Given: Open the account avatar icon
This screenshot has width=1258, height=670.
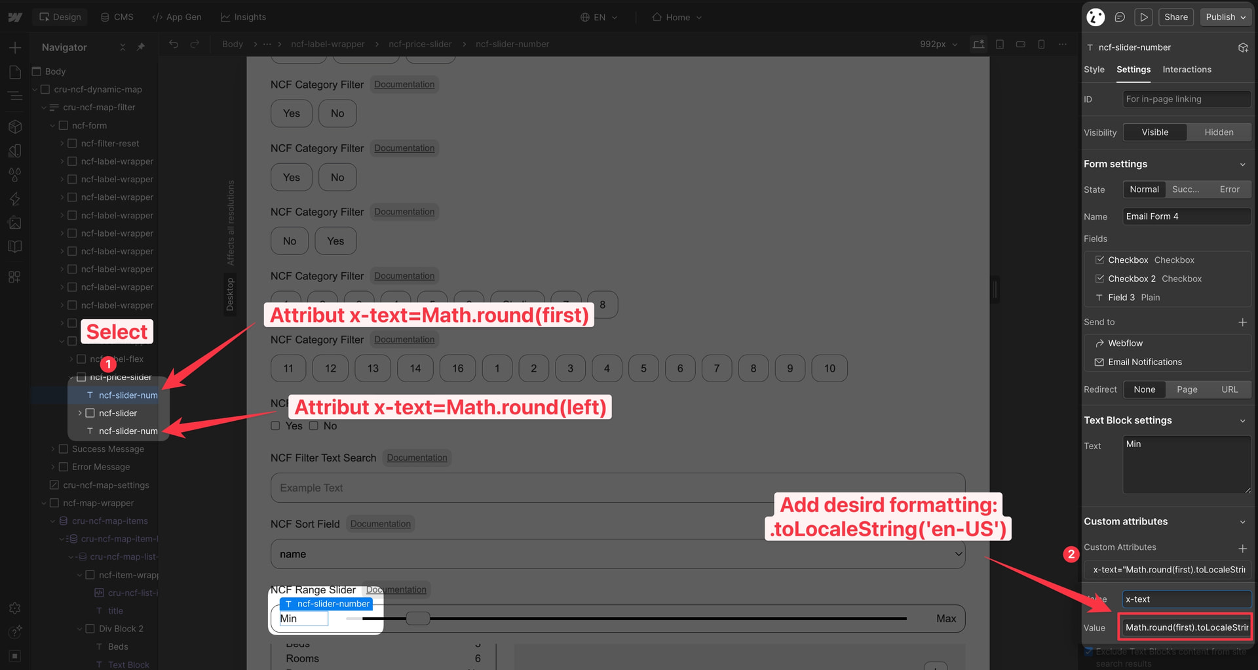Looking at the screenshot, I should (x=1096, y=17).
